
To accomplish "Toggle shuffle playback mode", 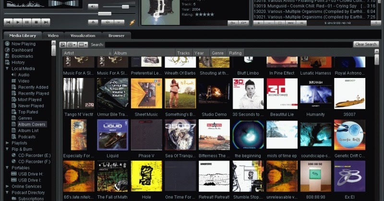I will pos(107,22).
